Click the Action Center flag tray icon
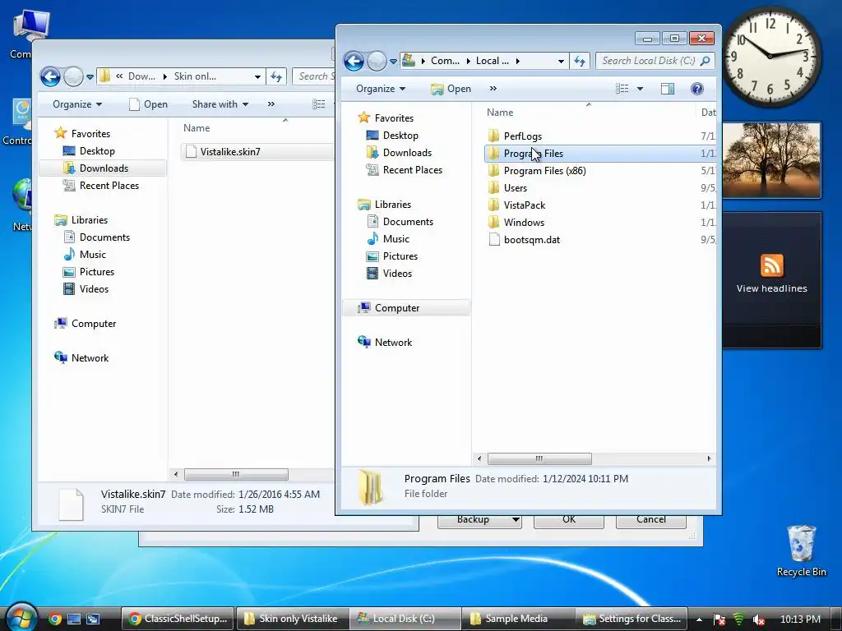842x631 pixels. [719, 619]
